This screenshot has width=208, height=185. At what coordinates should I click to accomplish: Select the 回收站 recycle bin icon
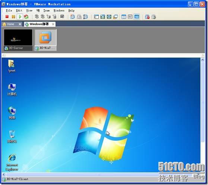[12, 137]
